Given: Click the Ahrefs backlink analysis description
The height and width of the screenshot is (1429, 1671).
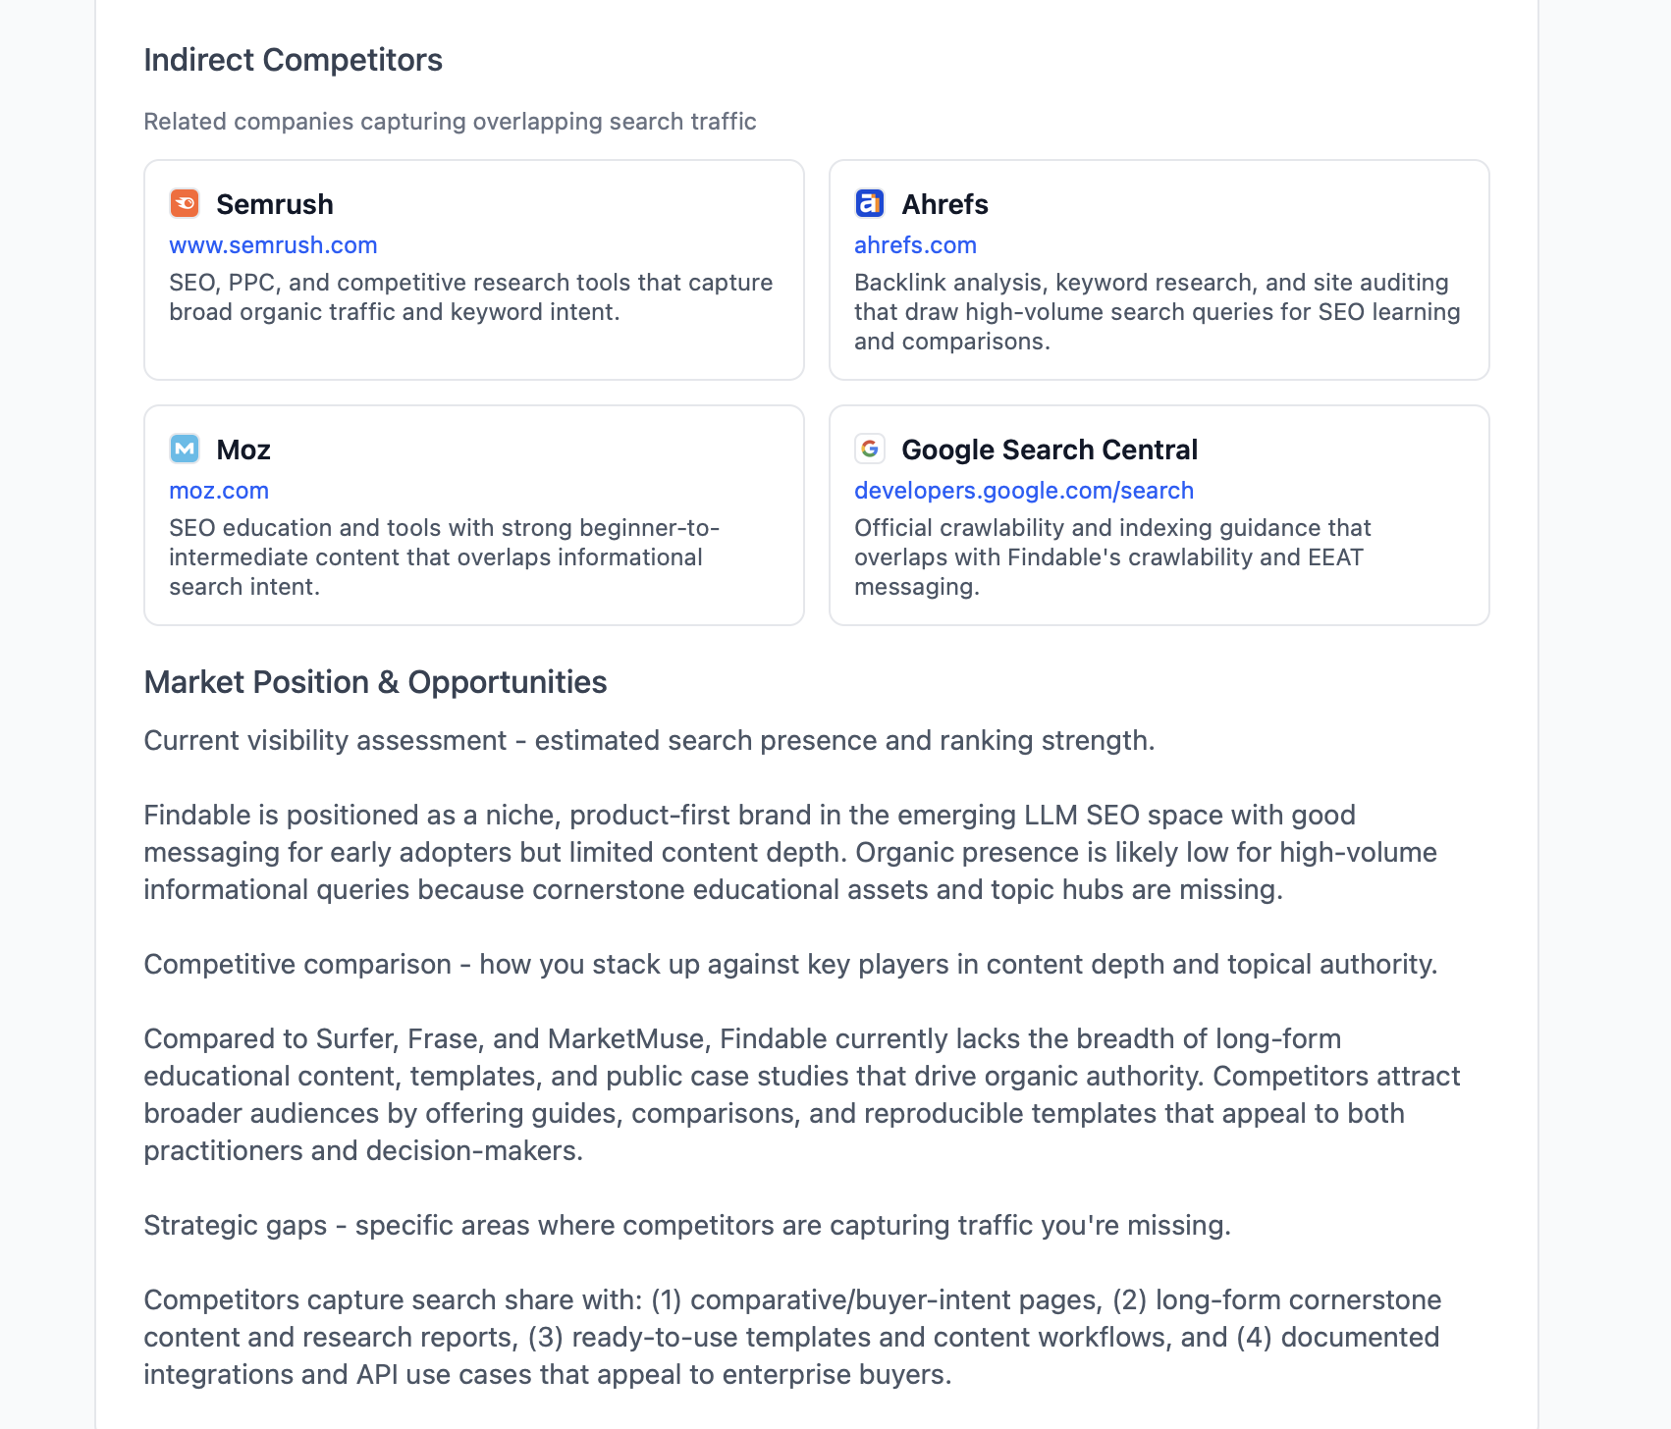Looking at the screenshot, I should [x=1157, y=312].
